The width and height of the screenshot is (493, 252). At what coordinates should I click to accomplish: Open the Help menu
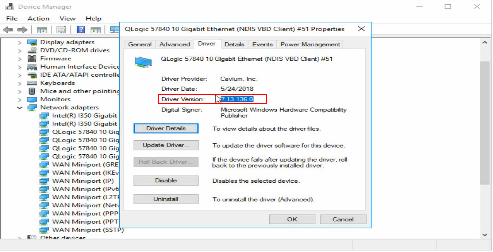pos(93,19)
